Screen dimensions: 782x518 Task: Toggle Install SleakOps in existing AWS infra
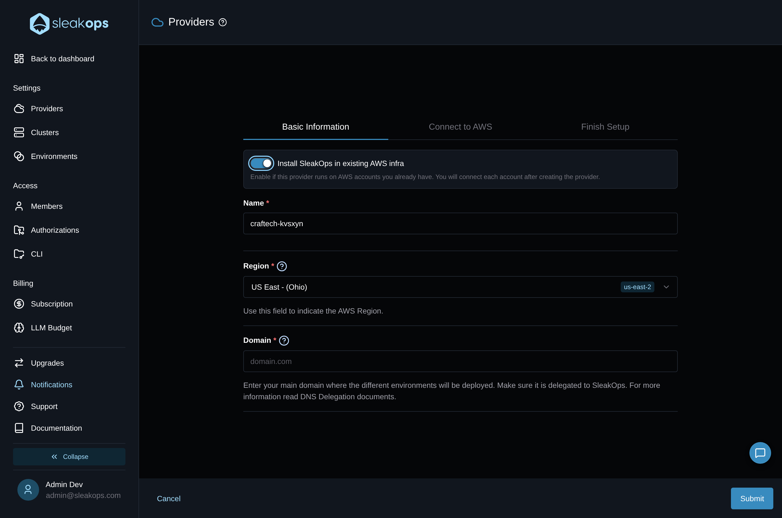point(261,163)
